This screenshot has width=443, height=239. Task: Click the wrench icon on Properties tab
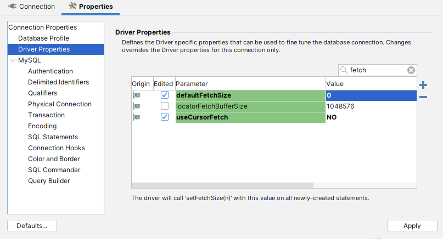(x=72, y=7)
